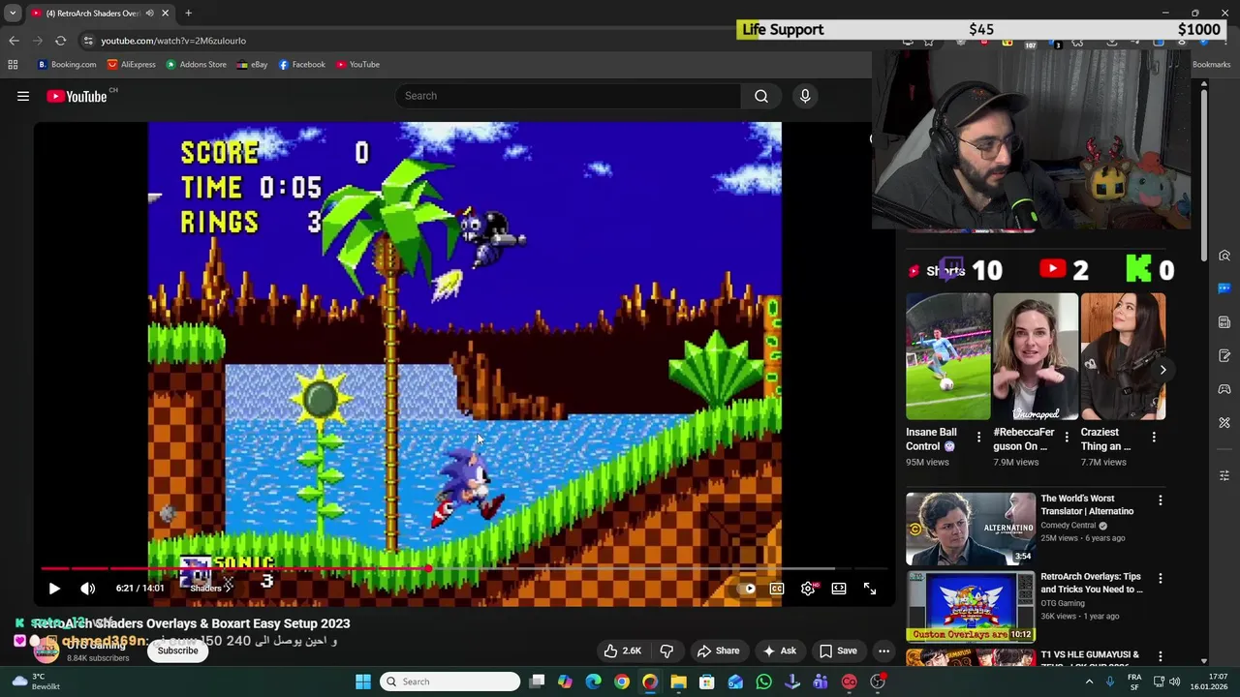Save video to a playlist
This screenshot has height=697, width=1240.
pyautogui.click(x=838, y=652)
